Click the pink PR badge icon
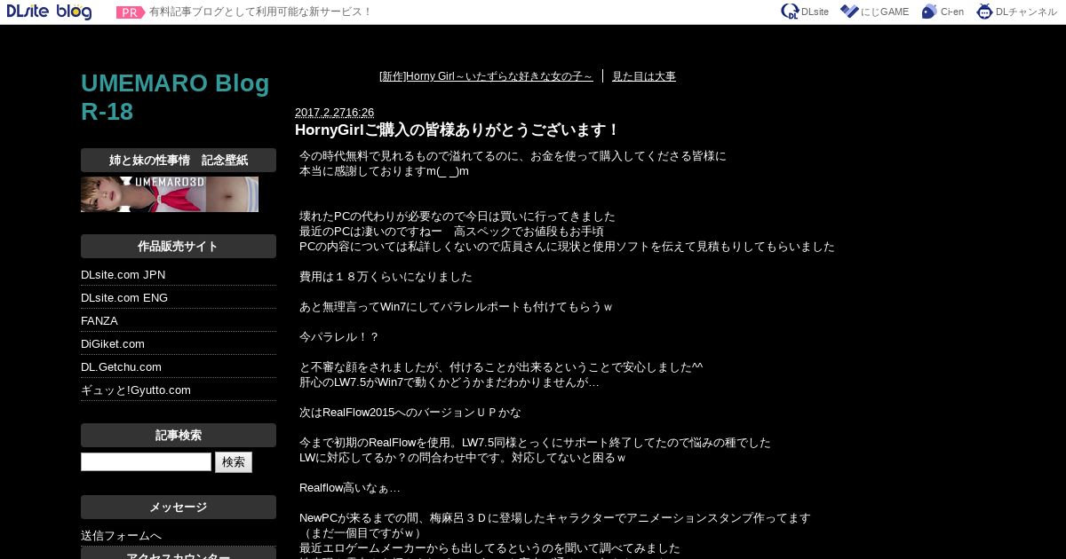This screenshot has width=1066, height=559. click(131, 12)
